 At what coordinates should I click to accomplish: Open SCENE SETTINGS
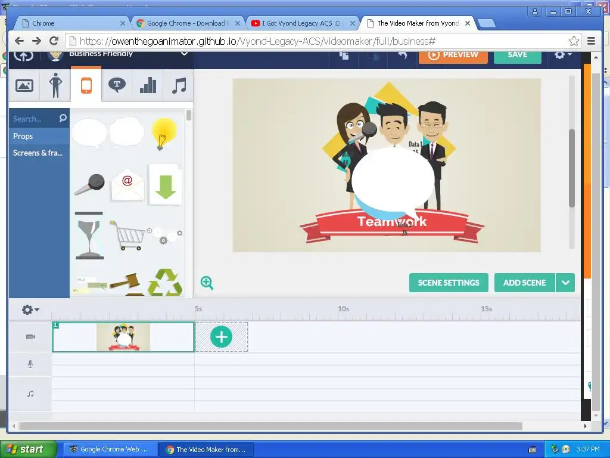[x=449, y=283]
